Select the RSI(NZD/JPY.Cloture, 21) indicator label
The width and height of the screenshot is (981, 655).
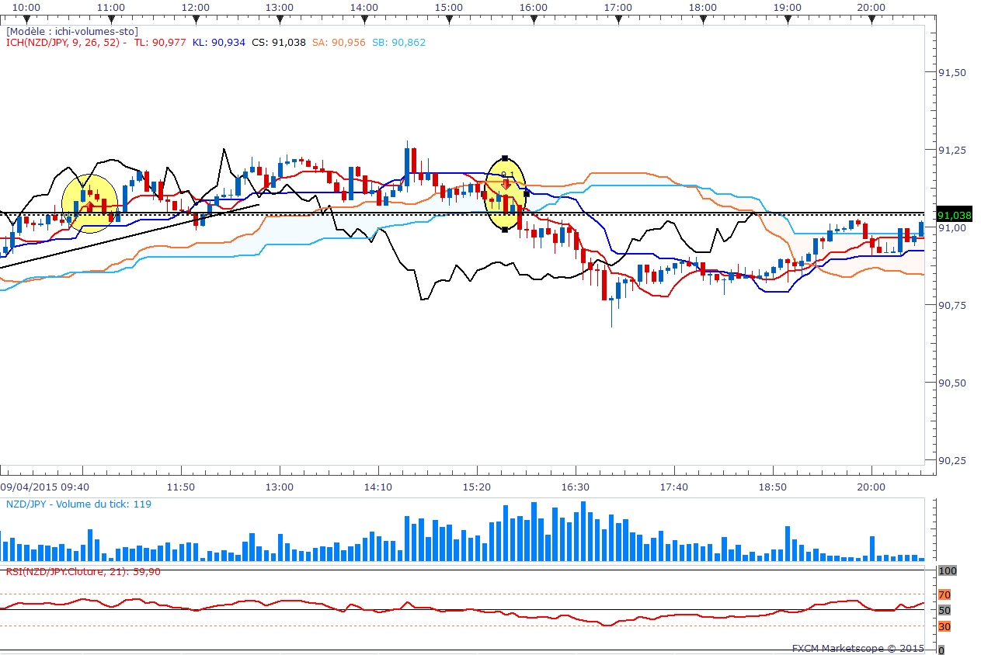(x=83, y=571)
